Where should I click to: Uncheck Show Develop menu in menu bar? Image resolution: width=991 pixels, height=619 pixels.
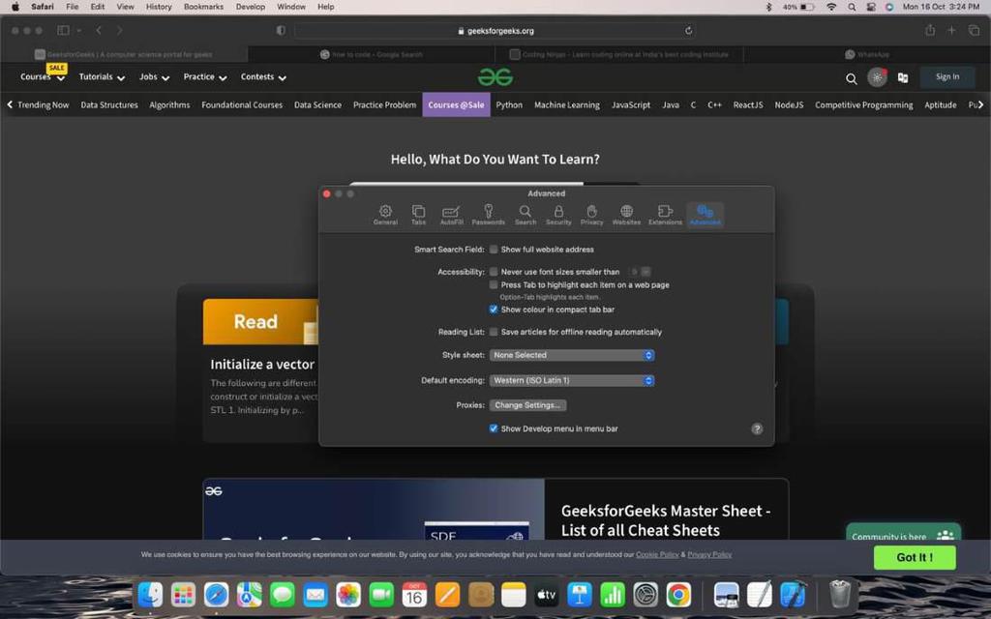click(x=494, y=428)
